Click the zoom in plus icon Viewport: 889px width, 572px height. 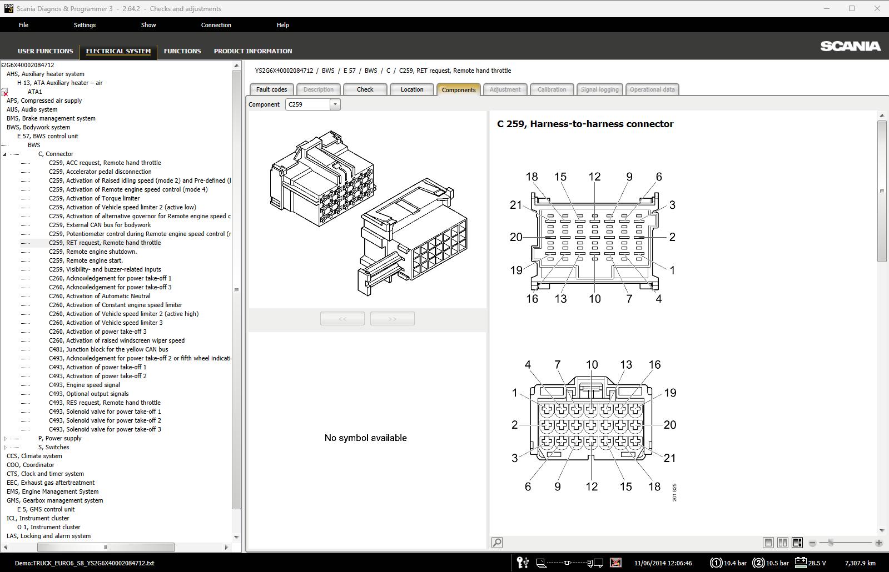coord(879,543)
